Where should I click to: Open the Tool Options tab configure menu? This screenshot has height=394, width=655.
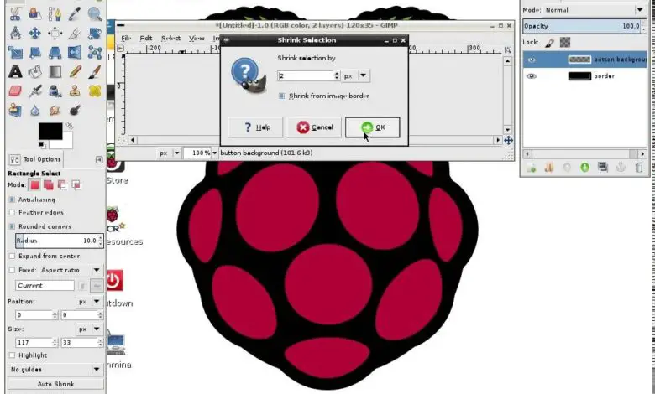pos(99,159)
